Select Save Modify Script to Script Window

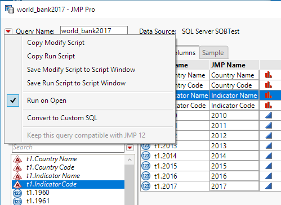81,70
